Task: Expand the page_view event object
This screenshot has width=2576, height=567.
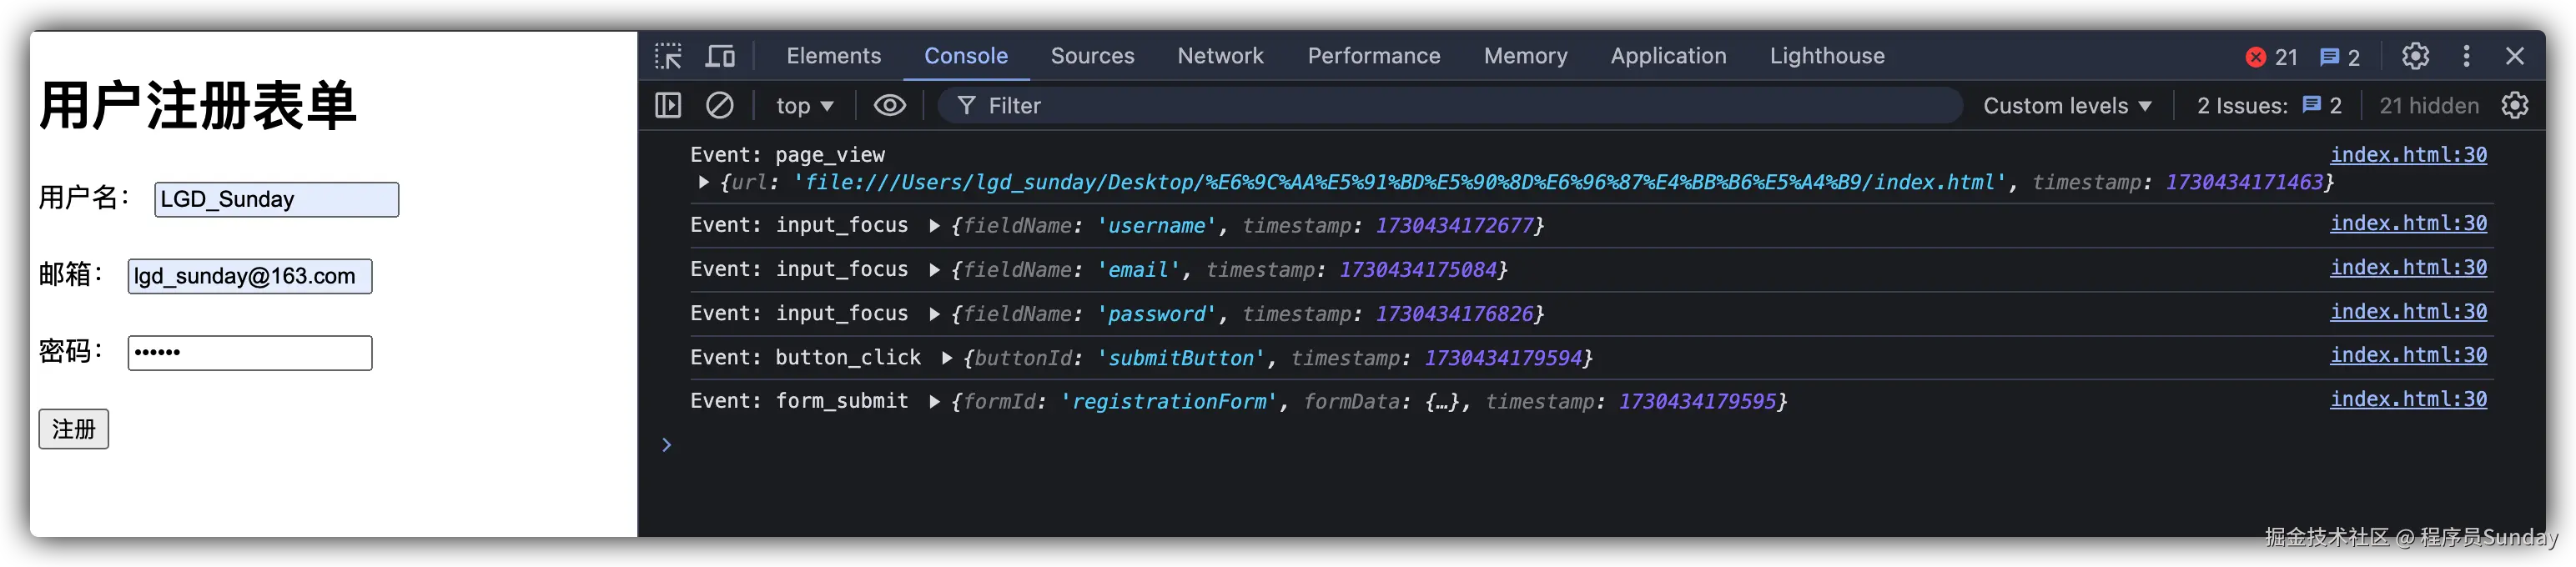Action: click(x=704, y=182)
